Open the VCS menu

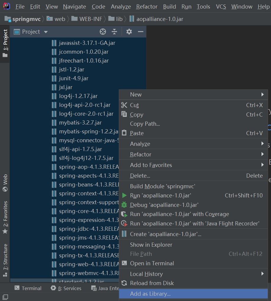pyautogui.click(x=221, y=6)
